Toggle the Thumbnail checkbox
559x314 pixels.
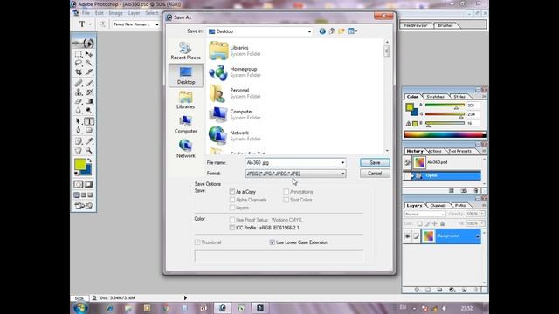tap(197, 242)
